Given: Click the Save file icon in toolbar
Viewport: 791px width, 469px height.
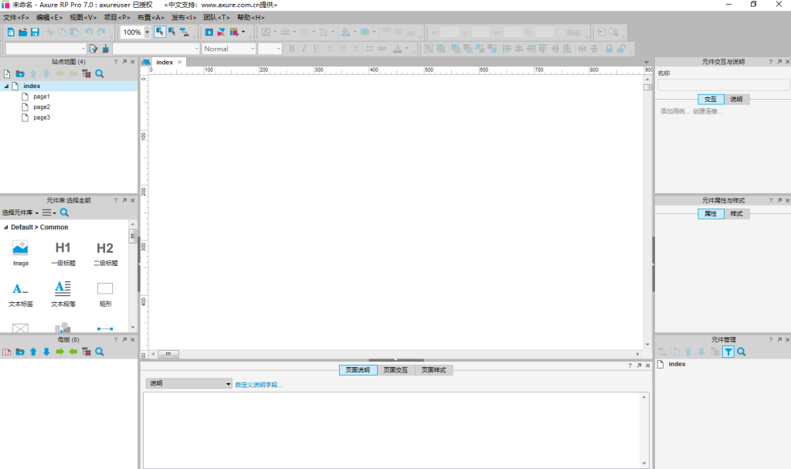Looking at the screenshot, I should 35,32.
